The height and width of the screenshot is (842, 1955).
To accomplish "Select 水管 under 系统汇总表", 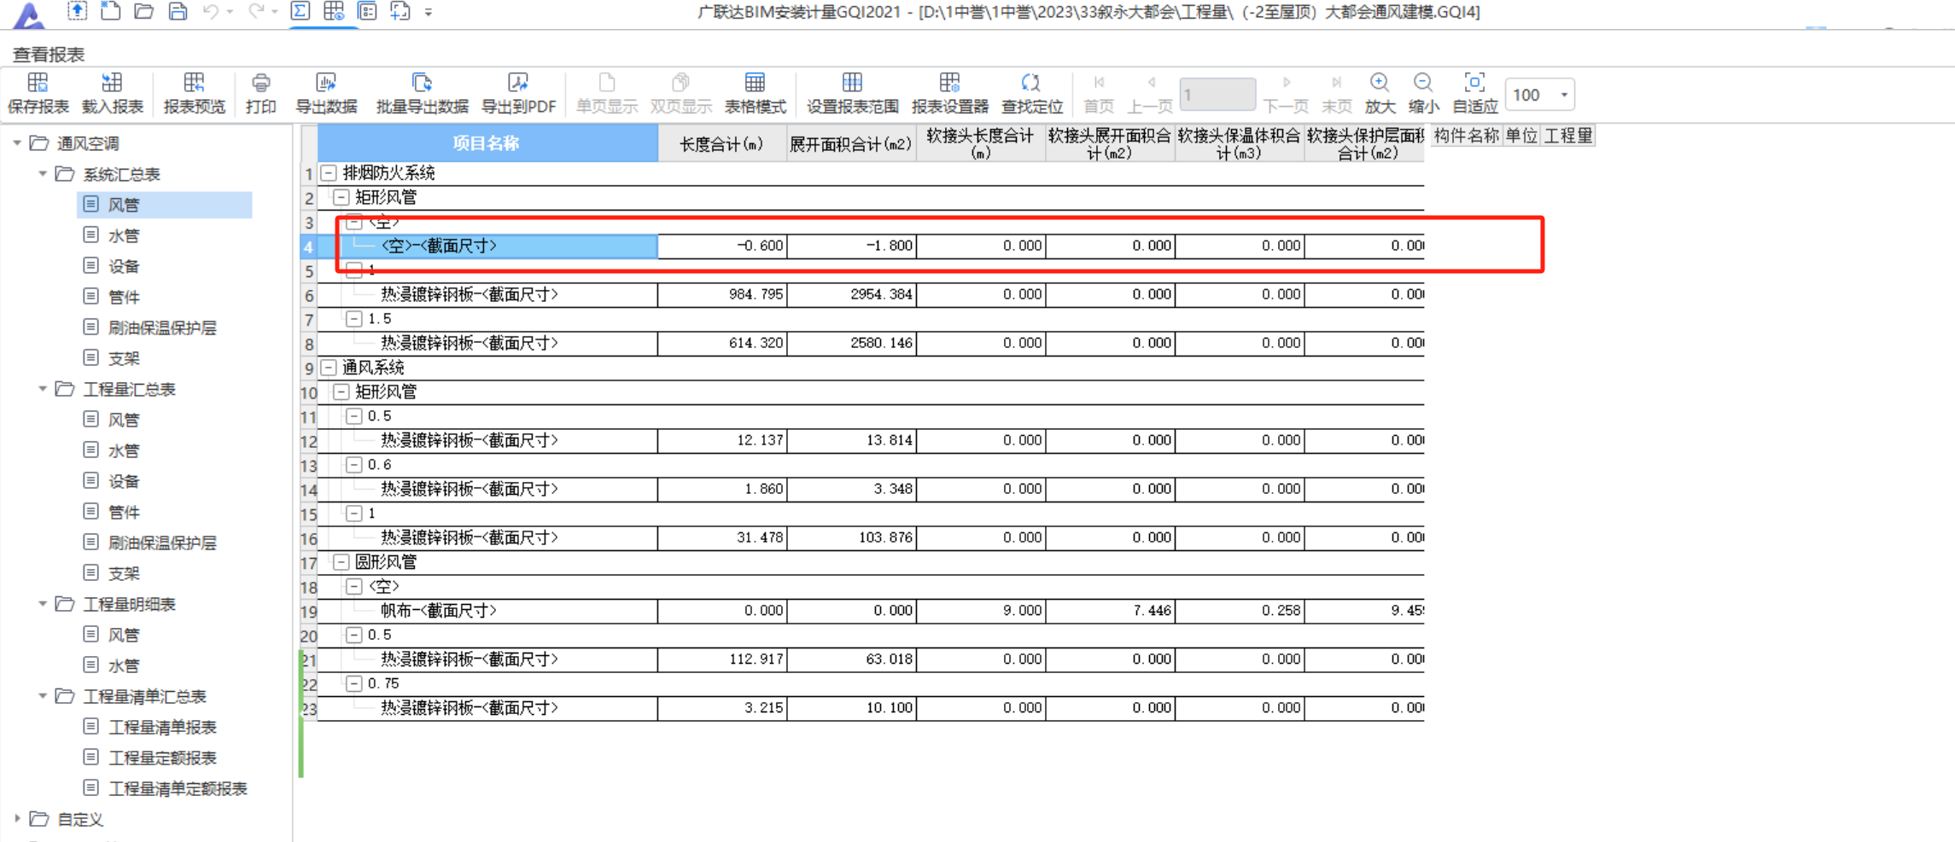I will (x=124, y=235).
